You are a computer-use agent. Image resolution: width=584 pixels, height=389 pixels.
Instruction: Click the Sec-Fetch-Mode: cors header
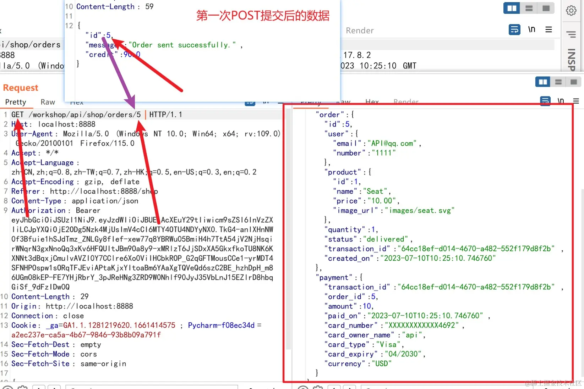pyautogui.click(x=54, y=354)
